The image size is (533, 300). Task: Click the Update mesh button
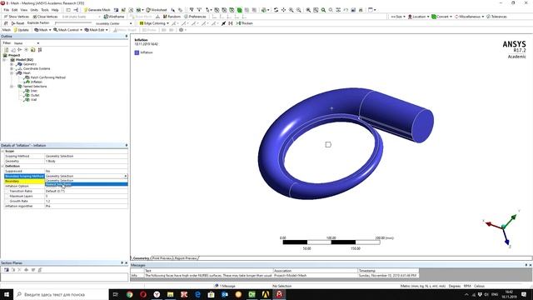(21, 30)
